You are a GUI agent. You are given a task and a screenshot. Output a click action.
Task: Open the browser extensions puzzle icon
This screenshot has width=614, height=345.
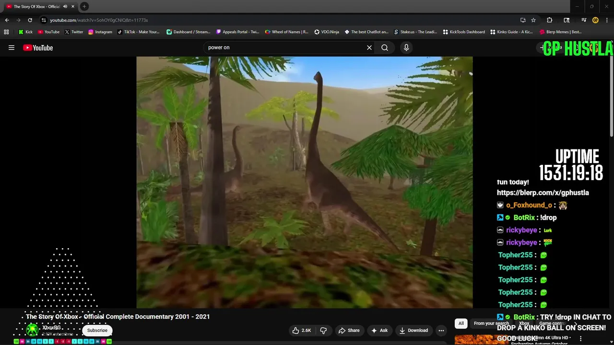point(550,20)
